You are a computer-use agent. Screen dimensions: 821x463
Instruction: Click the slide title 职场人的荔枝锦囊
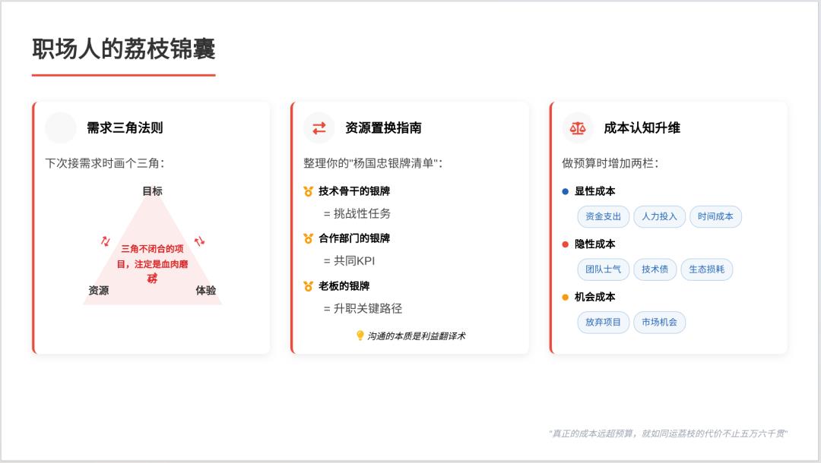point(124,49)
